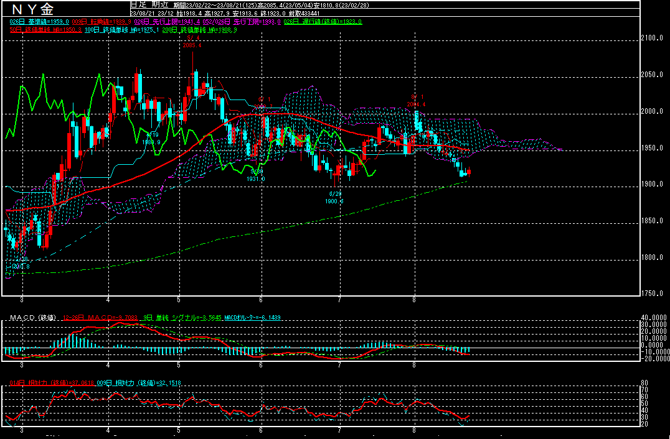Screen dimensions: 670x439
Task: Click month 4 label under MACD panel
Action: click(108, 365)
